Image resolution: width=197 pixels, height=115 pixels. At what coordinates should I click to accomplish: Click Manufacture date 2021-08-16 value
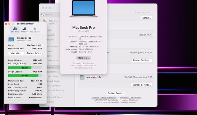(x=37, y=49)
